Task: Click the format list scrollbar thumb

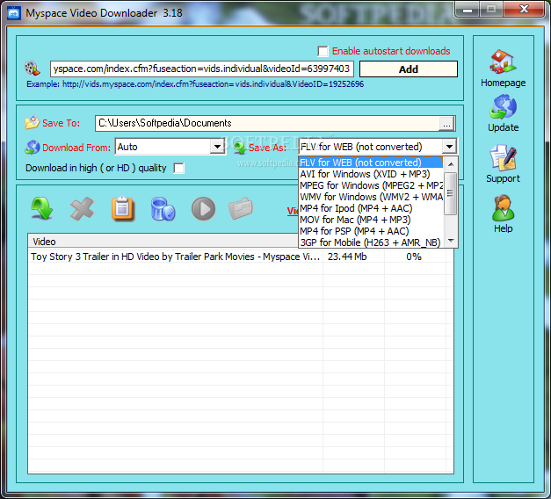Action: (451, 193)
